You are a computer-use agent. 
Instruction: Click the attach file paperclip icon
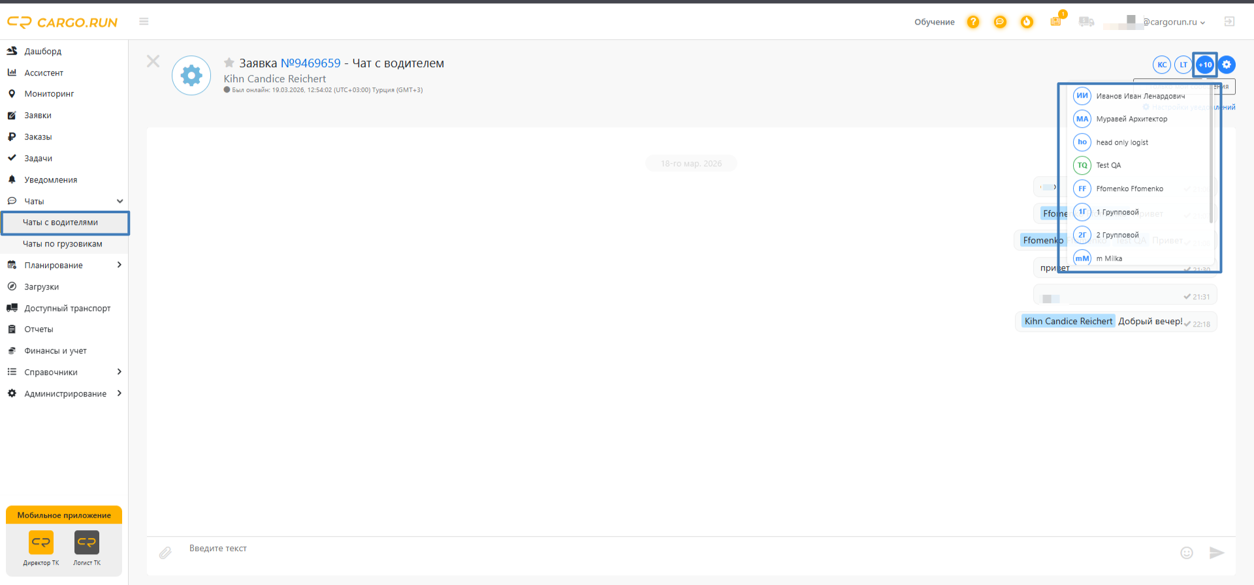coord(165,553)
